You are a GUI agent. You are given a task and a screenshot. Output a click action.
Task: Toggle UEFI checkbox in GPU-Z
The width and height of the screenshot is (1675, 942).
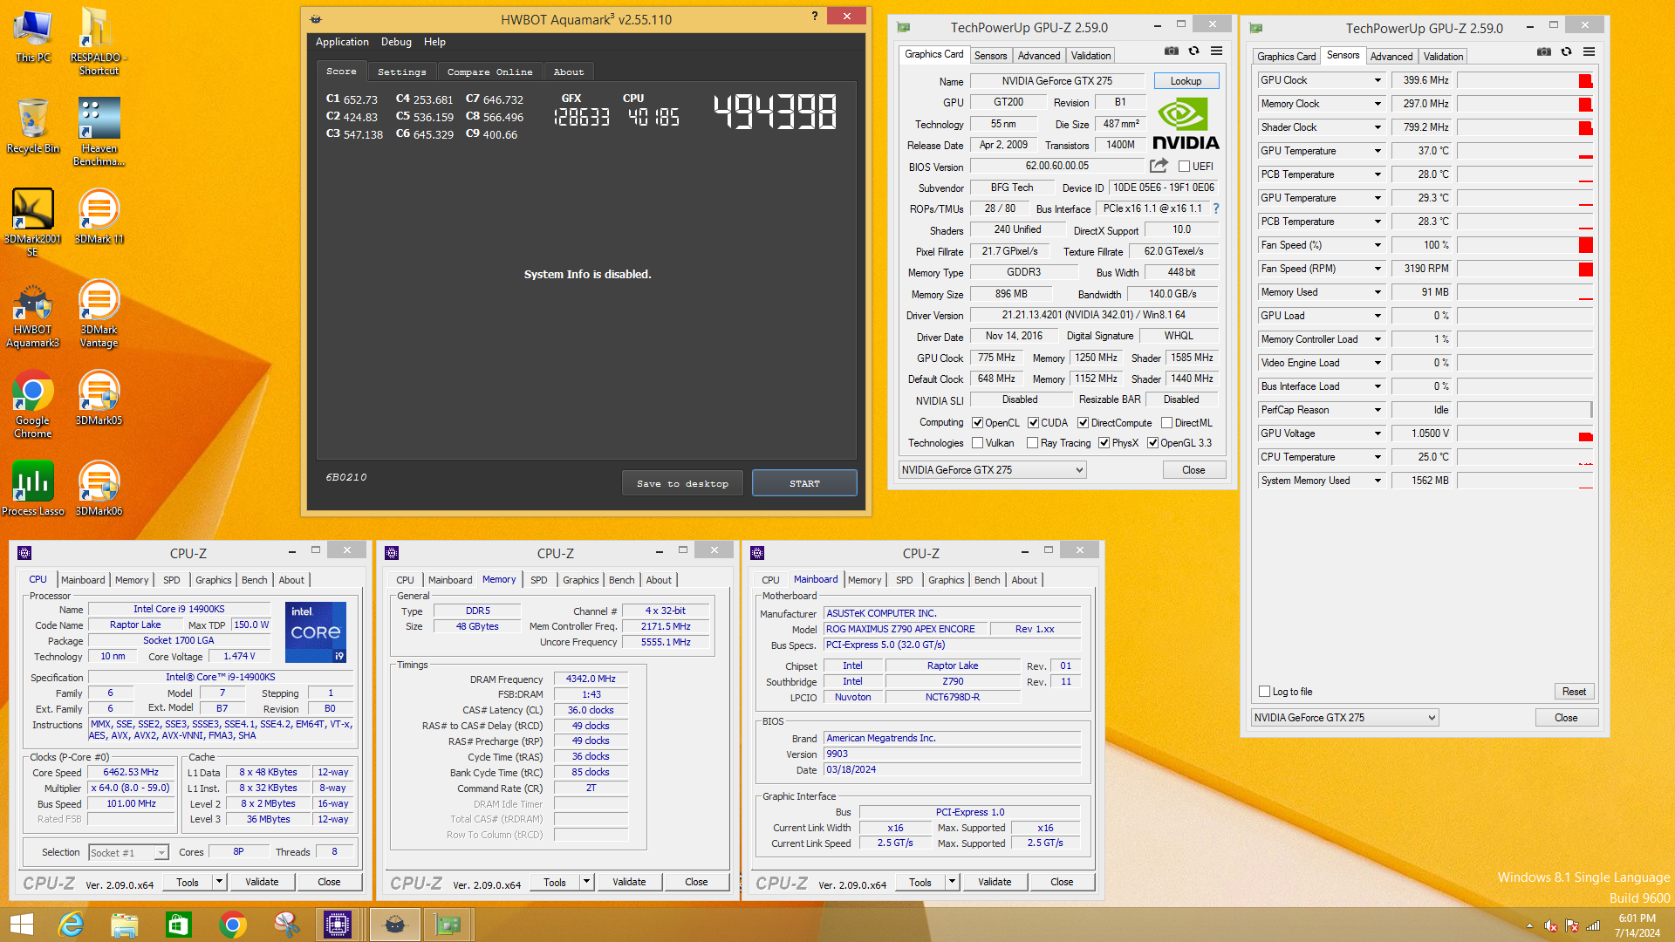(1184, 167)
